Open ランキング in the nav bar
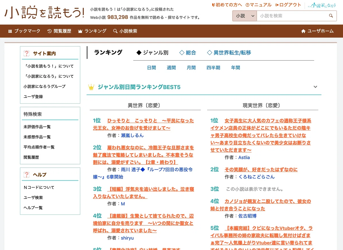Viewport: 343px width, 250px height. point(92,31)
